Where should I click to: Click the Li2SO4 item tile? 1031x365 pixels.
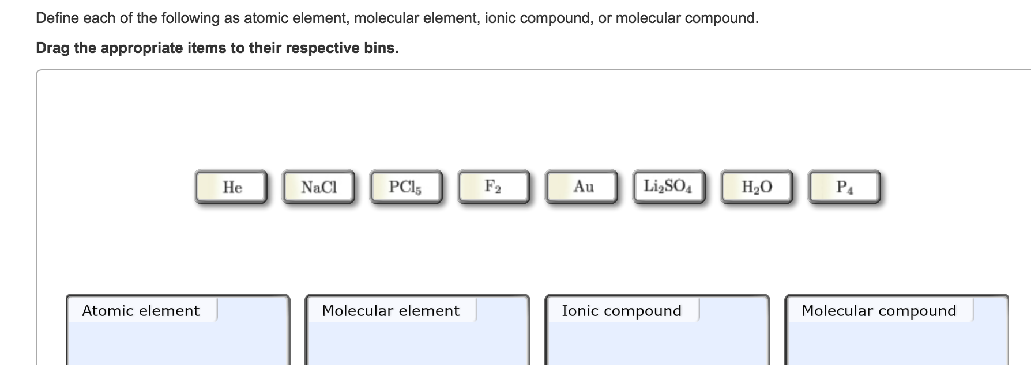669,187
